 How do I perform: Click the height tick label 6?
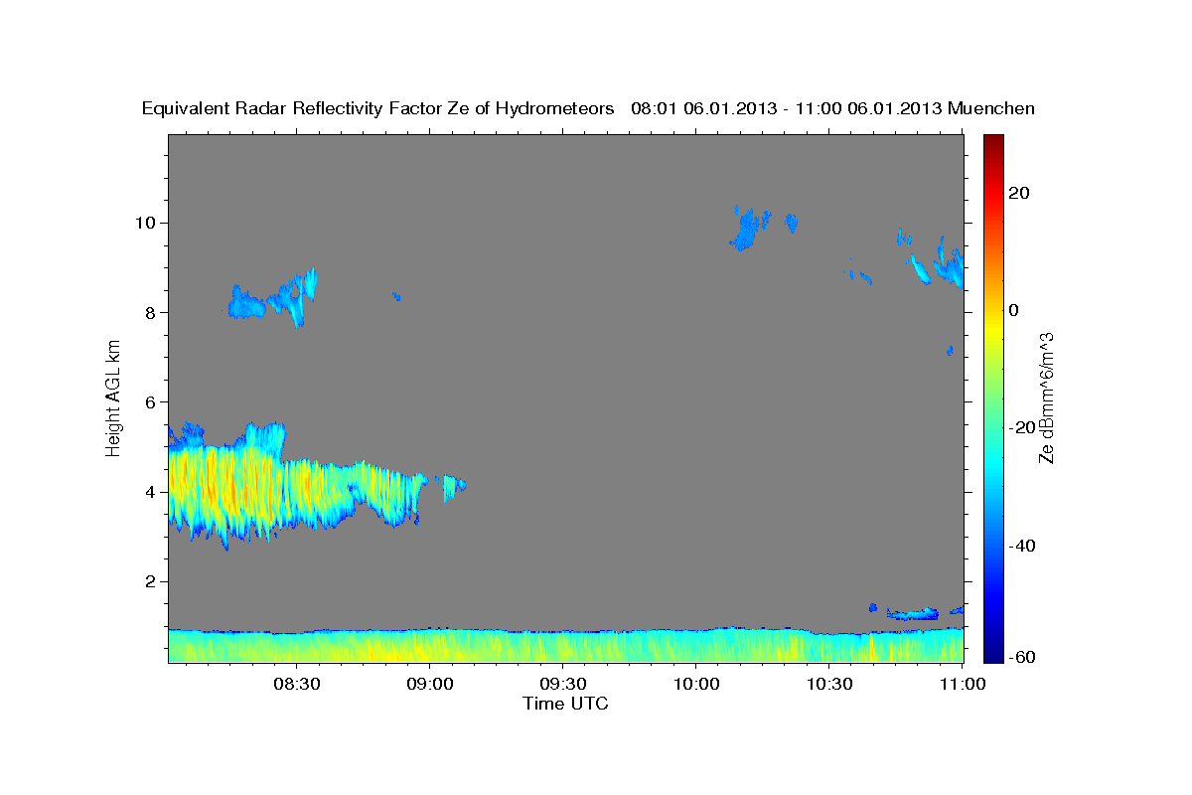click(x=153, y=401)
